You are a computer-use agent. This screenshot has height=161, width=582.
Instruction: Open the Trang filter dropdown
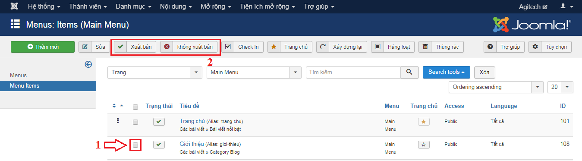click(154, 73)
